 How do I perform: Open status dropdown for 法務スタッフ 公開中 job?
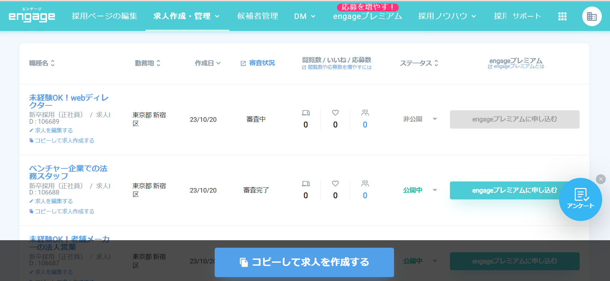tap(435, 190)
